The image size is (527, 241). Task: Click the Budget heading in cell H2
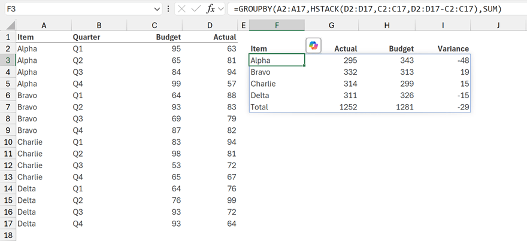click(387, 48)
